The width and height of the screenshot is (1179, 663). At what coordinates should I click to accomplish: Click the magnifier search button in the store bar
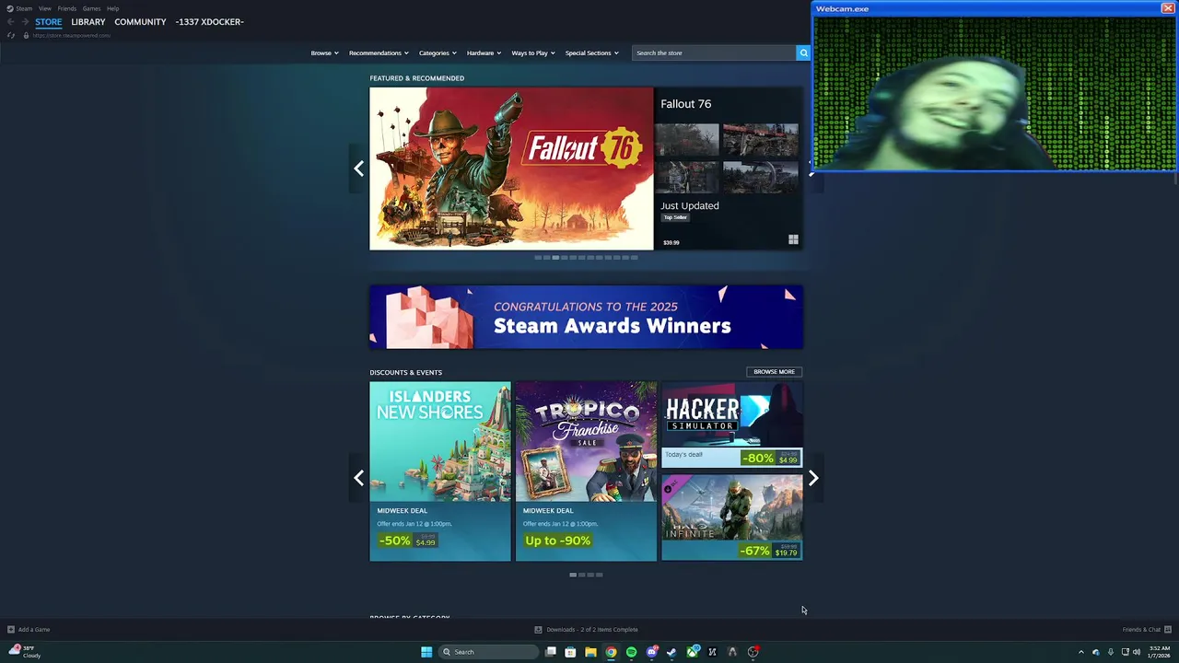803,52
